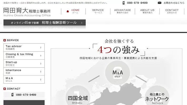Go to the ADVANTAGE menu item
This screenshot has width=187, height=105.
(122, 11)
